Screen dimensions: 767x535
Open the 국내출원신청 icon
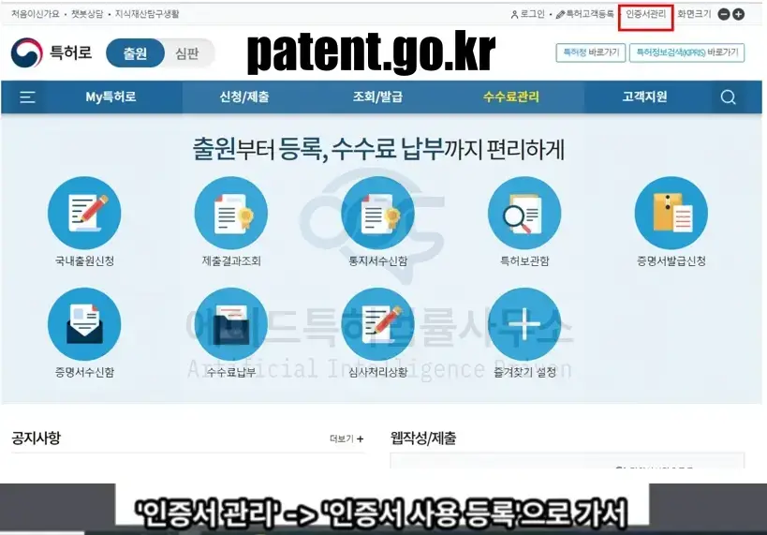84,213
